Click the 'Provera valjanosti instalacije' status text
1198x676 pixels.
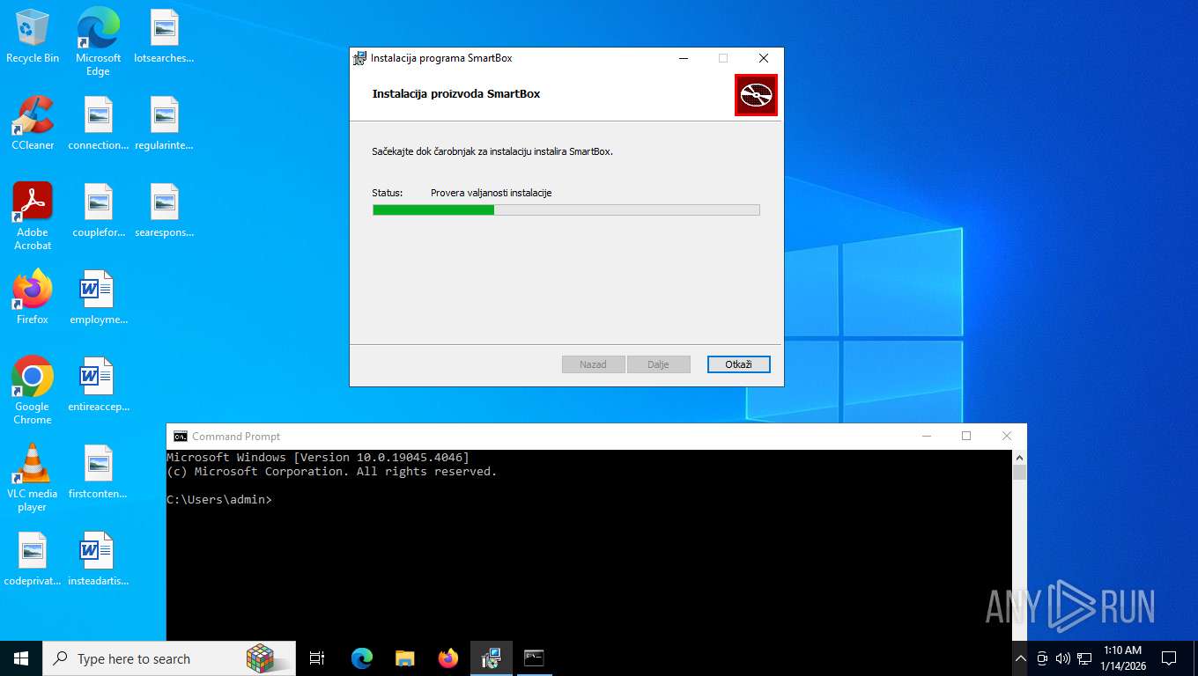point(492,193)
